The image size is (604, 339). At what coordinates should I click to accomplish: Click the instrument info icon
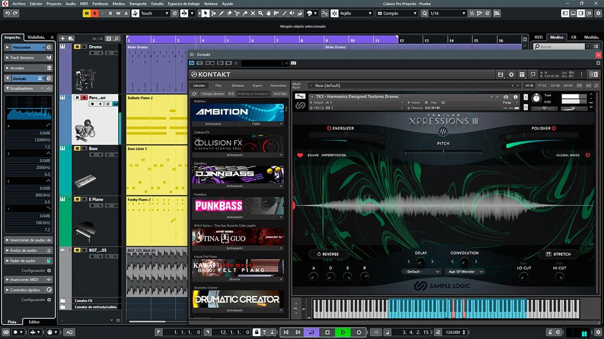(515, 97)
